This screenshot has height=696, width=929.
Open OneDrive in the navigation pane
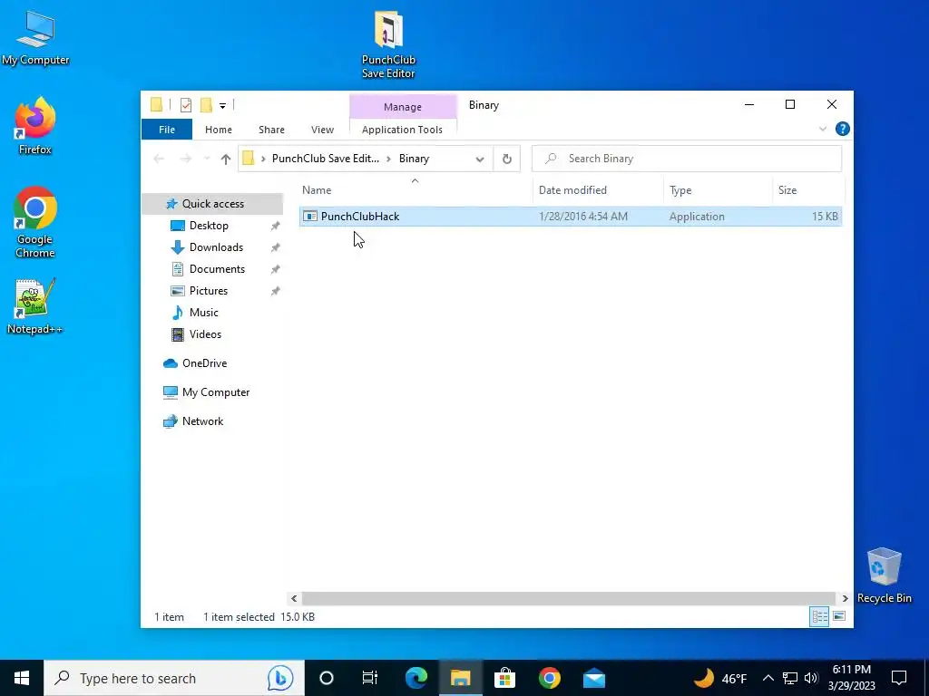pos(204,363)
